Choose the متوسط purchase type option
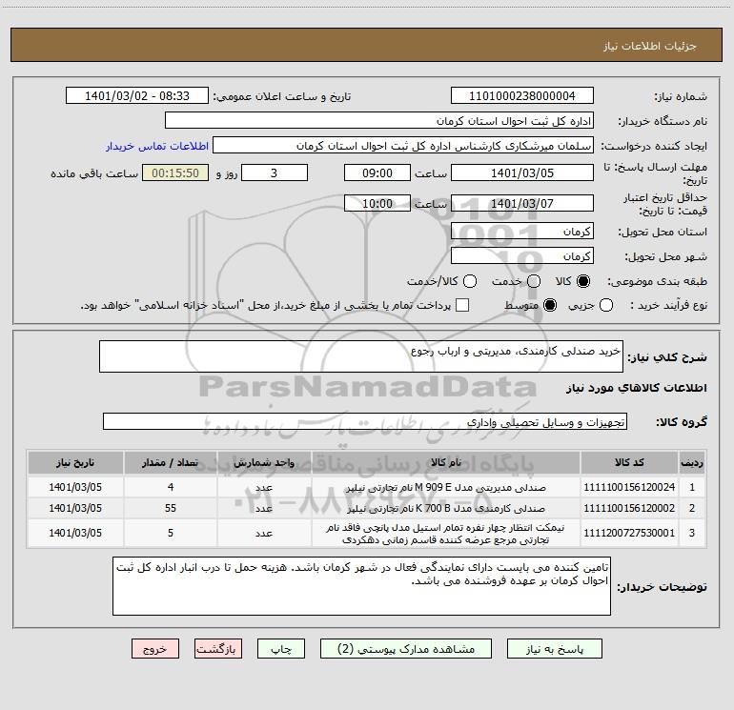Image resolution: width=734 pixels, height=710 pixels. [x=550, y=305]
